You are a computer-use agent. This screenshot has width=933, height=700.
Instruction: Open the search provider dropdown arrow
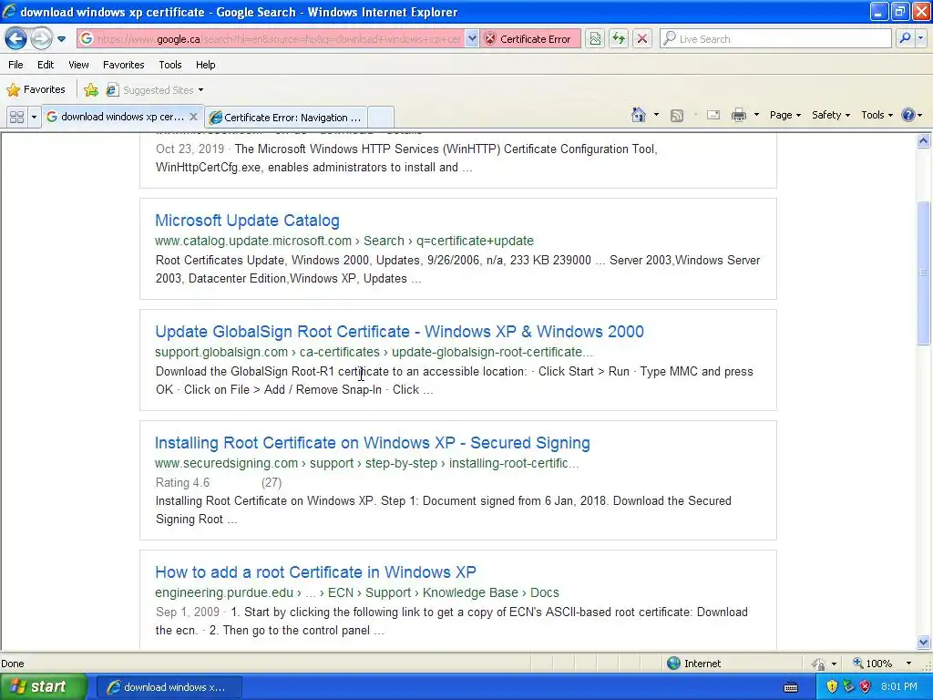coord(920,39)
